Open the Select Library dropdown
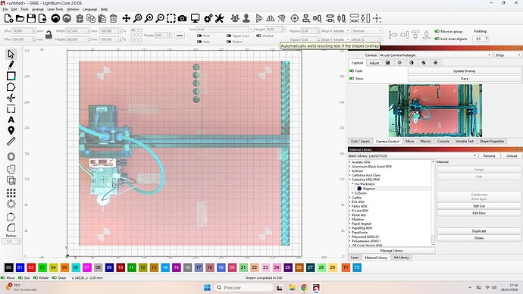Screen dimensions: 523x294 click(x=423, y=155)
